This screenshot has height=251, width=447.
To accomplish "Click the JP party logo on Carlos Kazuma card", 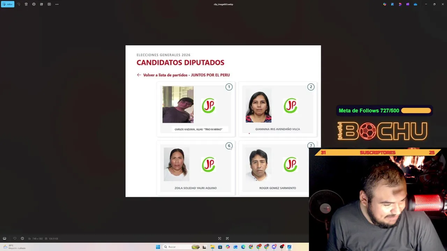I will click(208, 106).
